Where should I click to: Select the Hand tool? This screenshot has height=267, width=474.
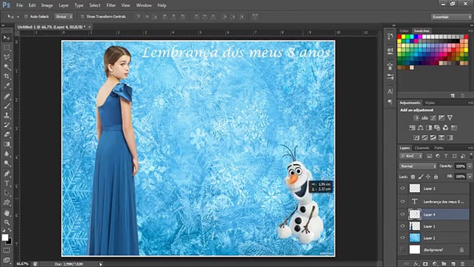(x=7, y=213)
